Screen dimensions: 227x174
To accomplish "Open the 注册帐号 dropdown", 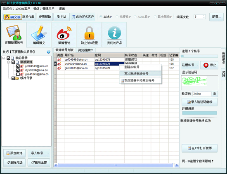I will coord(190,65).
